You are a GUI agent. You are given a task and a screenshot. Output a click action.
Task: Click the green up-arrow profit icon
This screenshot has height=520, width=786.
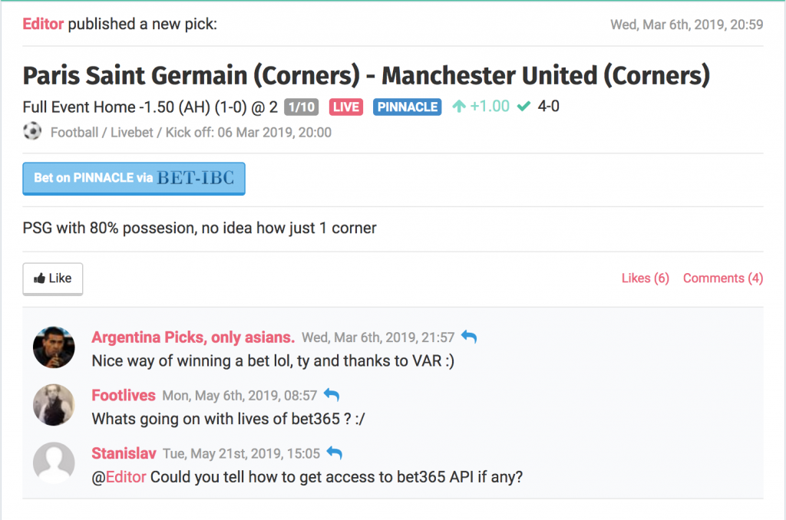(x=459, y=106)
